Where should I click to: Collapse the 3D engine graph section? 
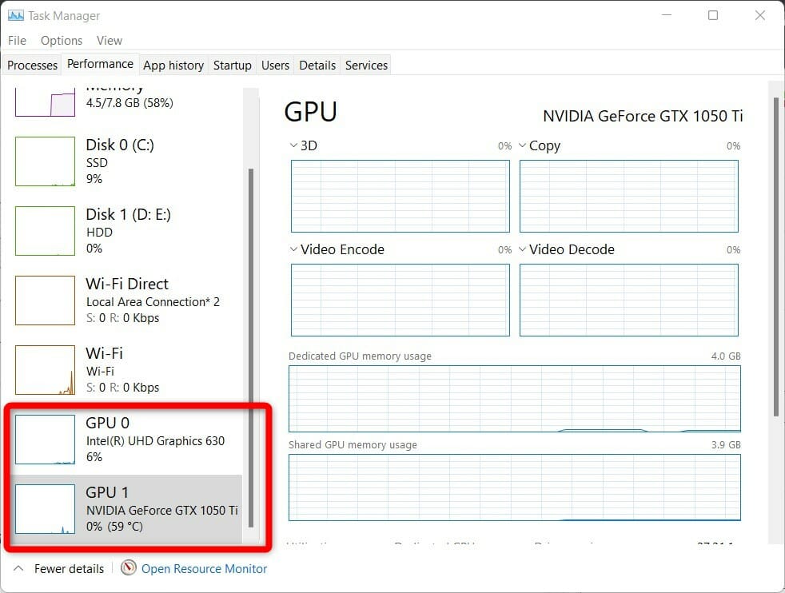point(294,145)
